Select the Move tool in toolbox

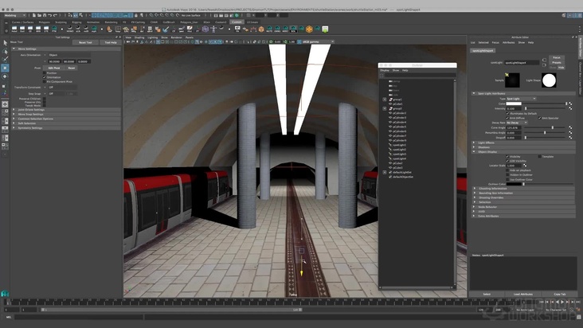[x=5, y=68]
